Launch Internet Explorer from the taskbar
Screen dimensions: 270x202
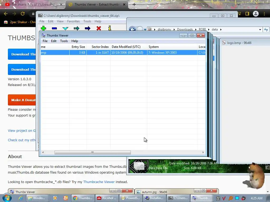click(x=21, y=198)
